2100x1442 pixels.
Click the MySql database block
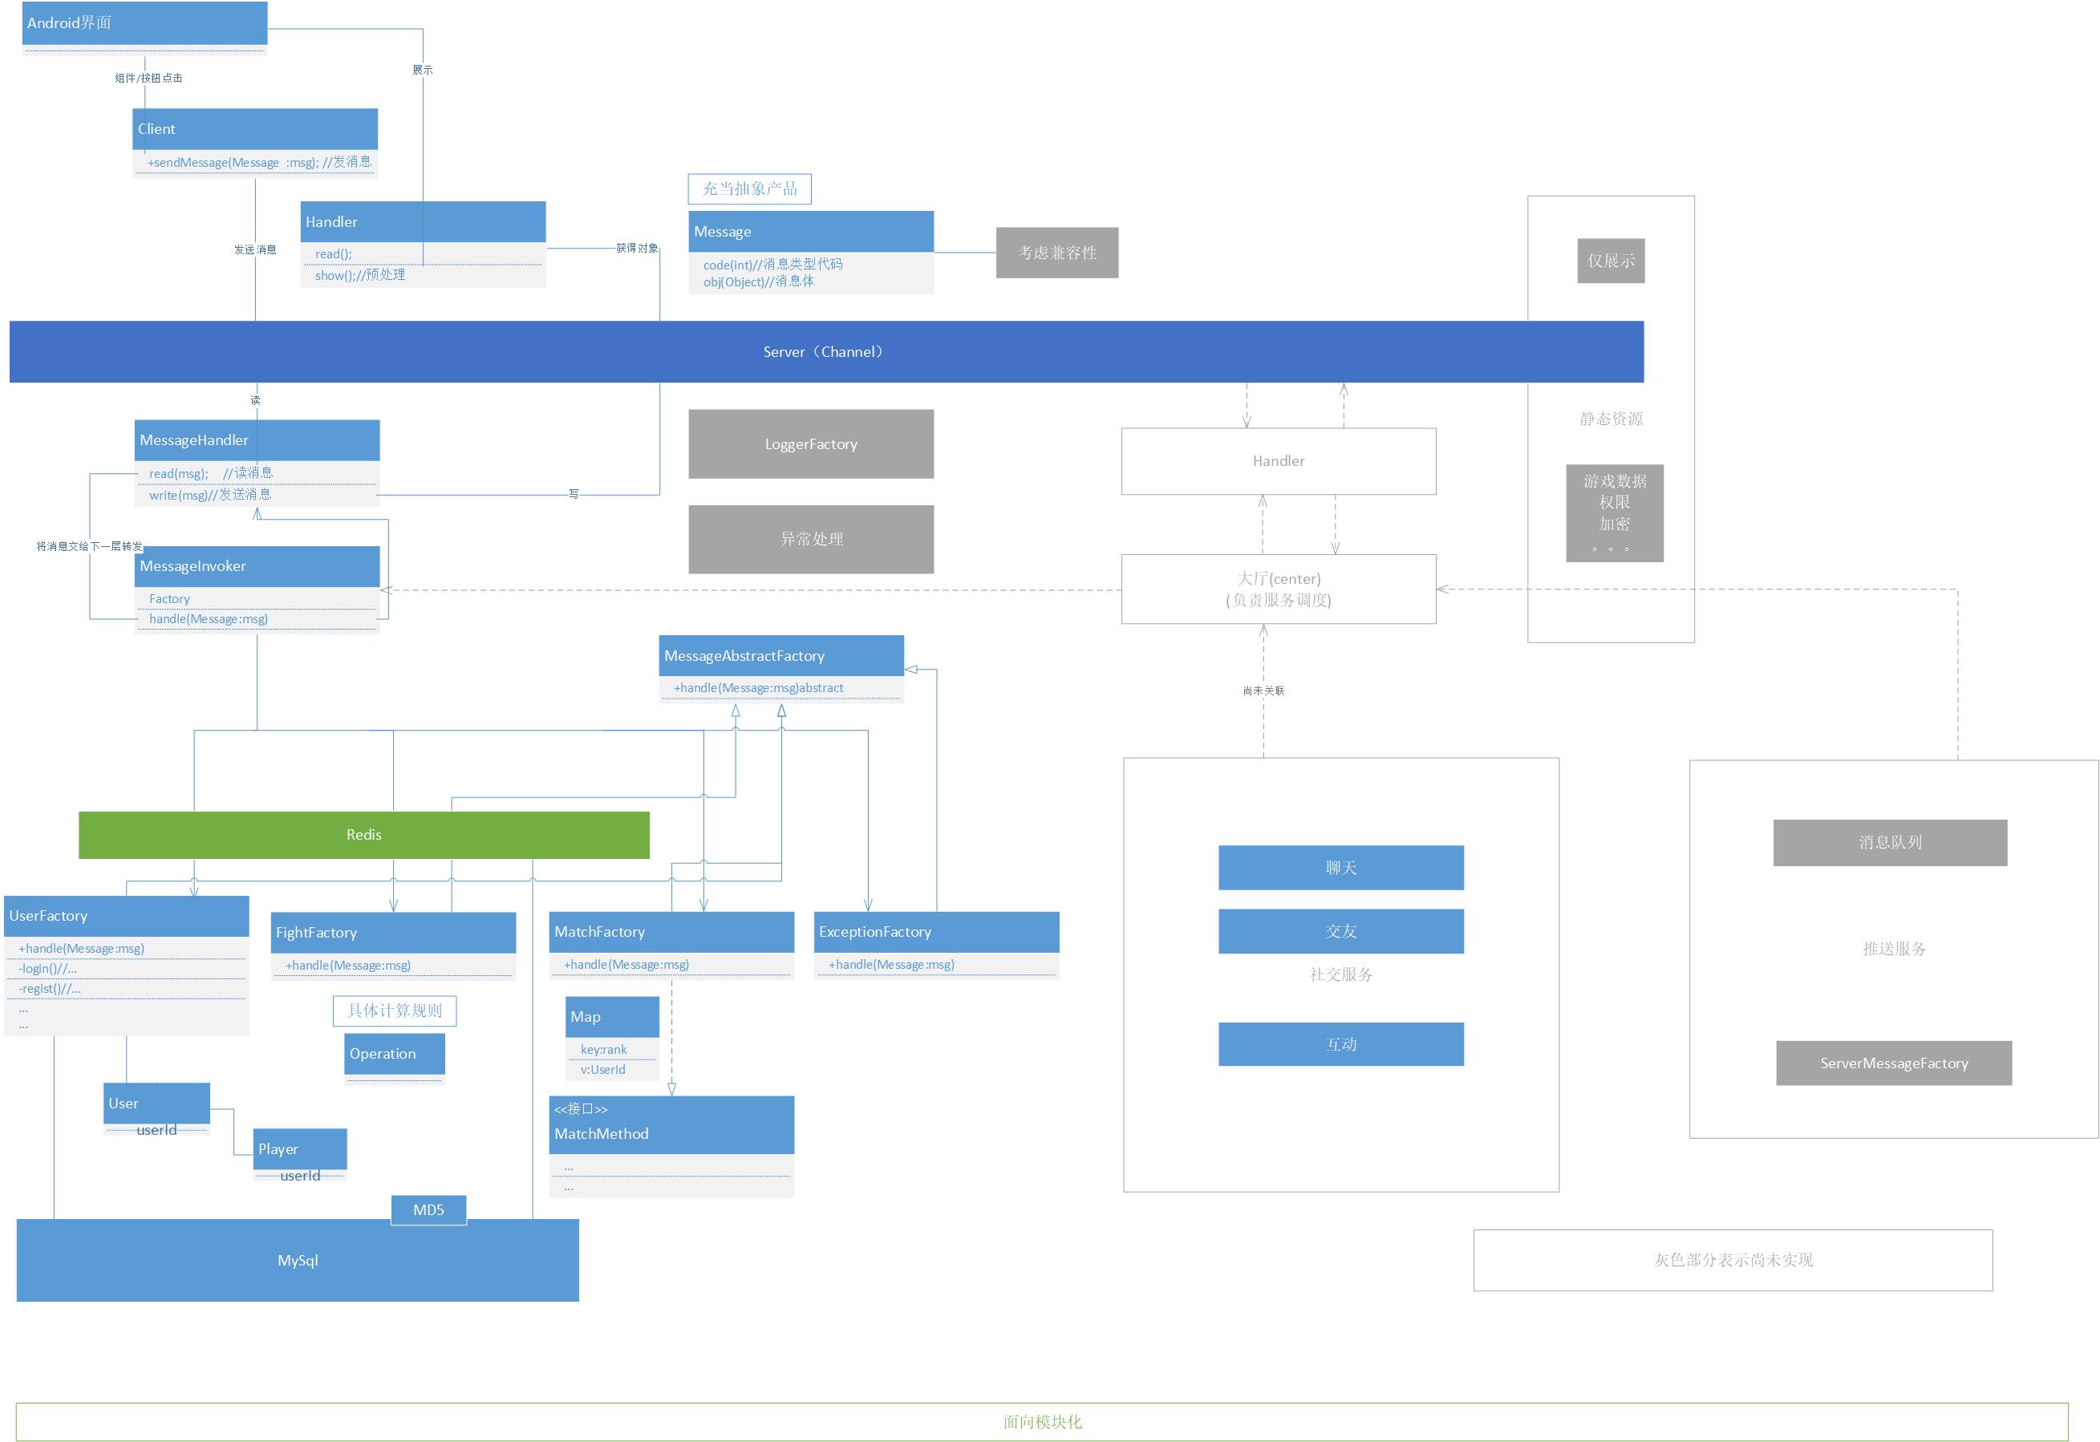(x=298, y=1261)
